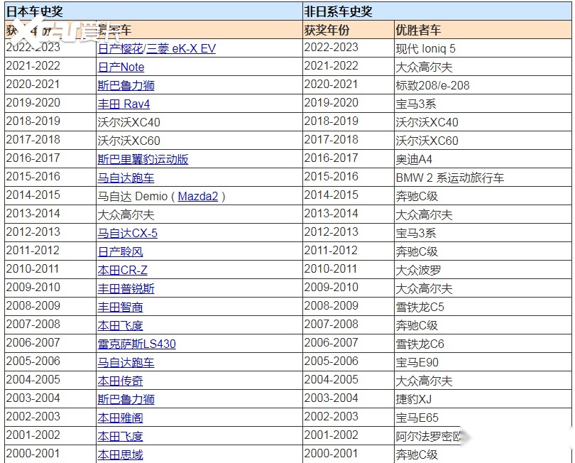
Task: Open 本田飞度 link in 2001-2002 row
Action: coord(120,436)
